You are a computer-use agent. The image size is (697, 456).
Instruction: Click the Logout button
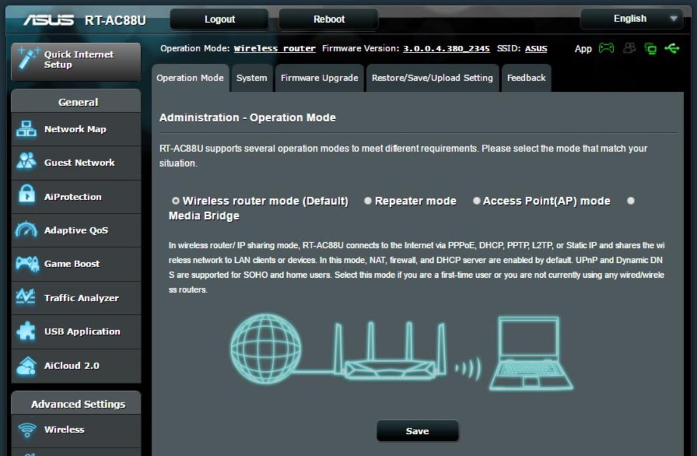click(219, 19)
